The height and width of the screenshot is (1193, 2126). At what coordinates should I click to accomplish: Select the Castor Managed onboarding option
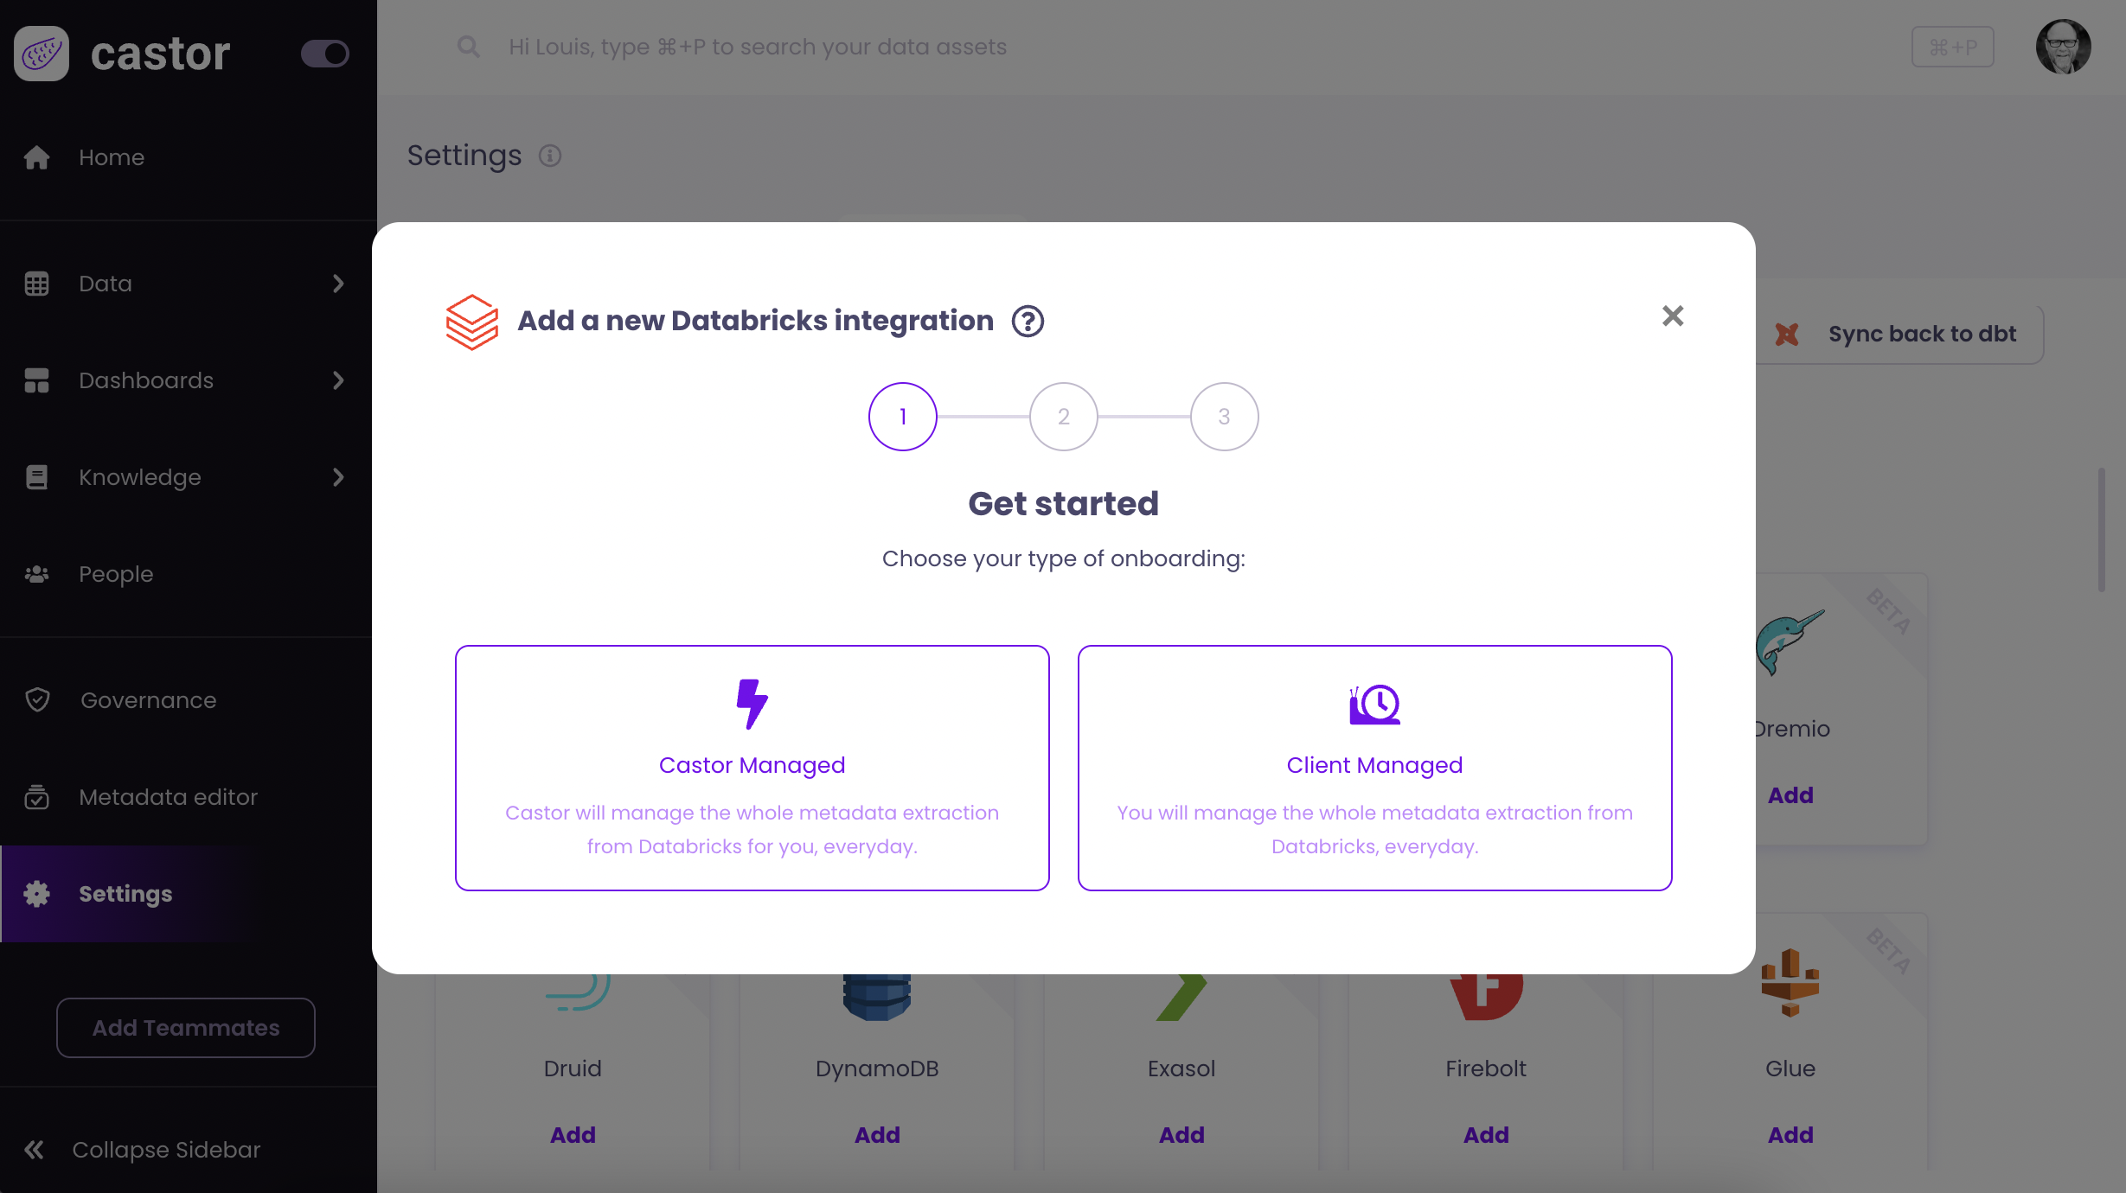(752, 768)
